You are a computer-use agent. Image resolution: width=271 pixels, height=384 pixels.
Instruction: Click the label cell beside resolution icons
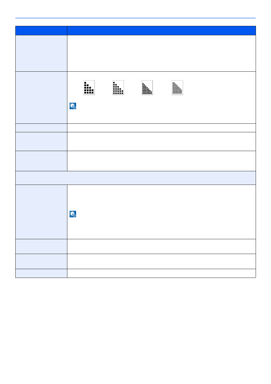[x=41, y=98]
